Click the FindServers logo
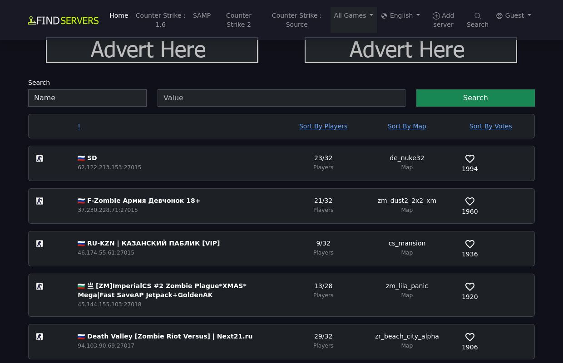 pyautogui.click(x=63, y=20)
